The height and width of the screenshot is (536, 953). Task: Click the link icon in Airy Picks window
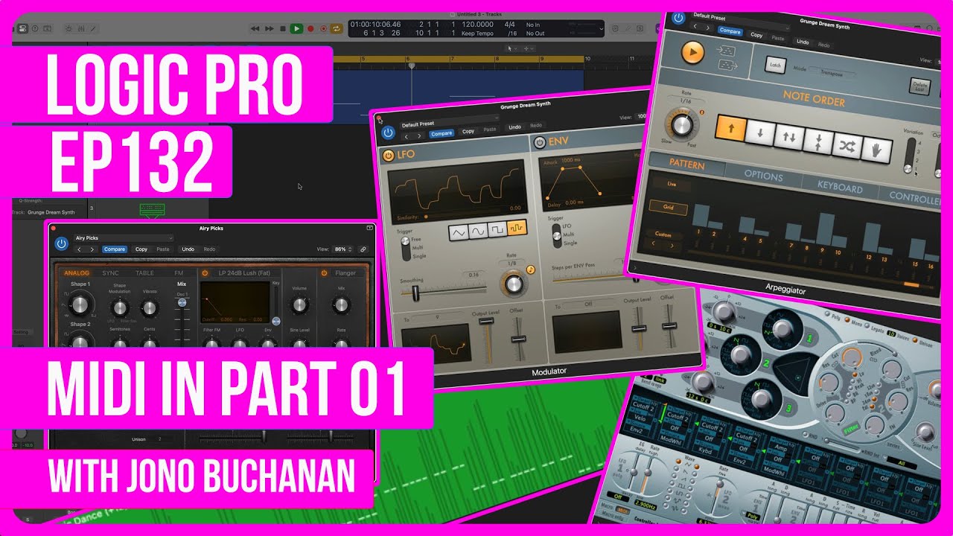point(363,249)
